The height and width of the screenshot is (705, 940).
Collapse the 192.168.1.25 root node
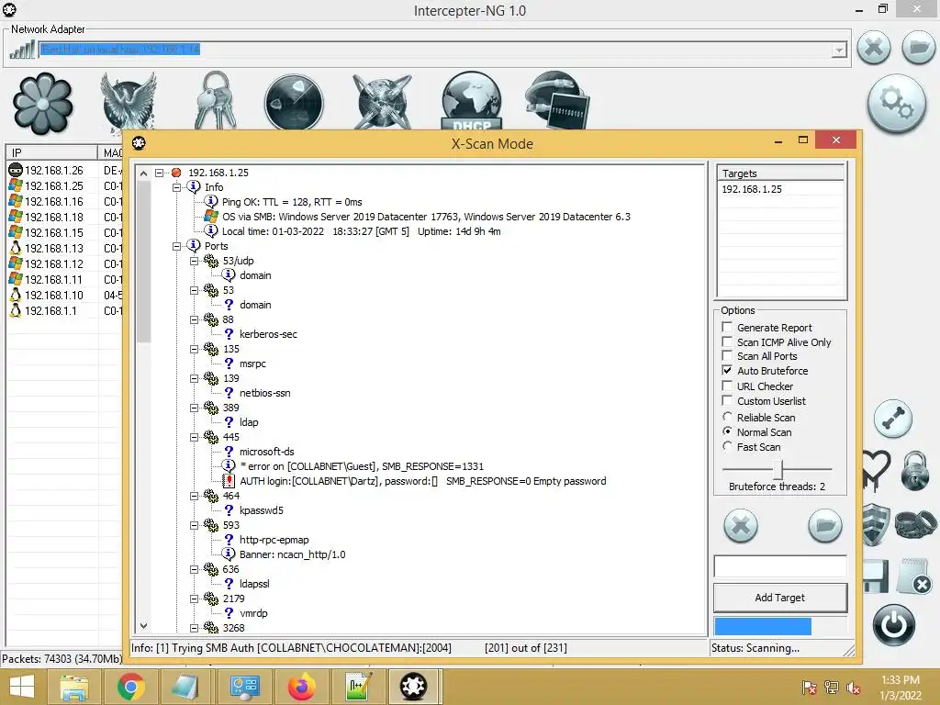[x=160, y=173]
